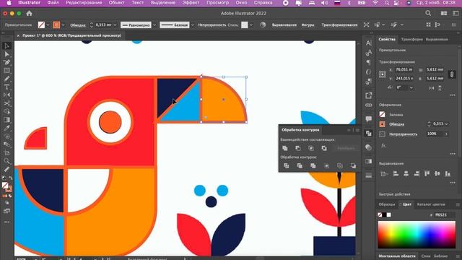The image size is (462, 260).
Task: Select the Type tool
Action: tap(6, 87)
